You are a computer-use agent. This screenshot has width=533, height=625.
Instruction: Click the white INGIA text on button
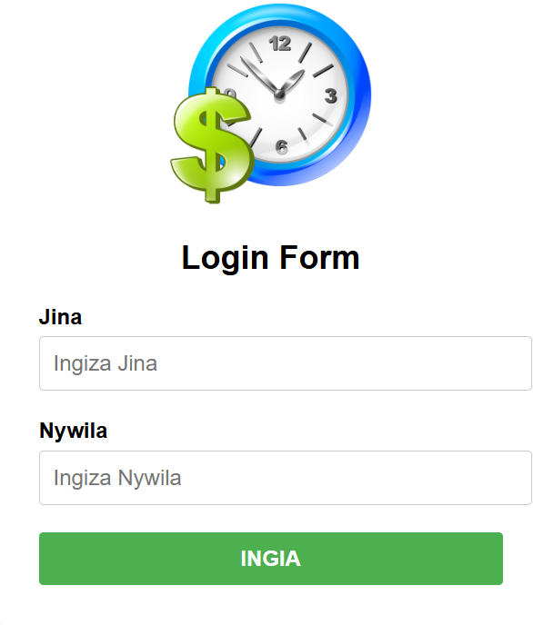click(270, 559)
